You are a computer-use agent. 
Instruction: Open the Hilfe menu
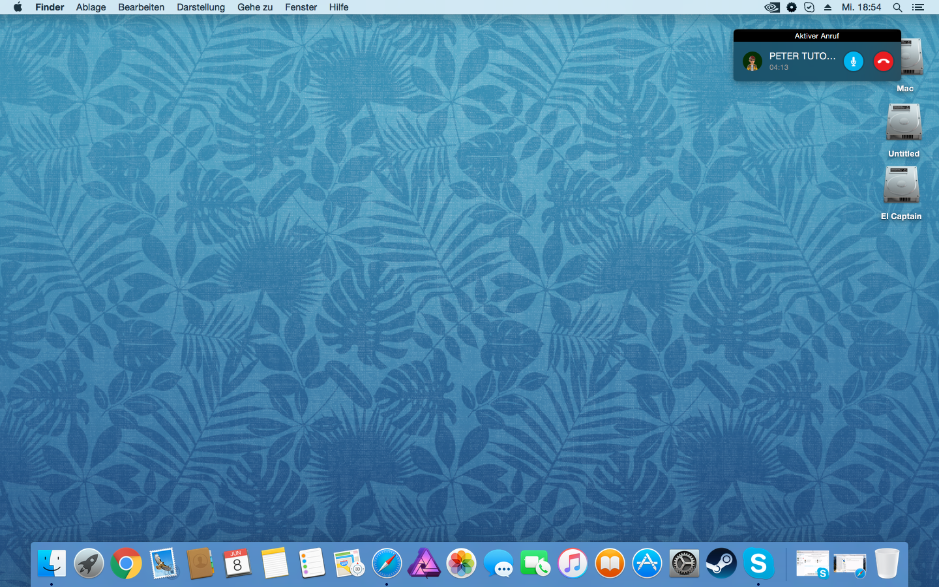tap(338, 7)
